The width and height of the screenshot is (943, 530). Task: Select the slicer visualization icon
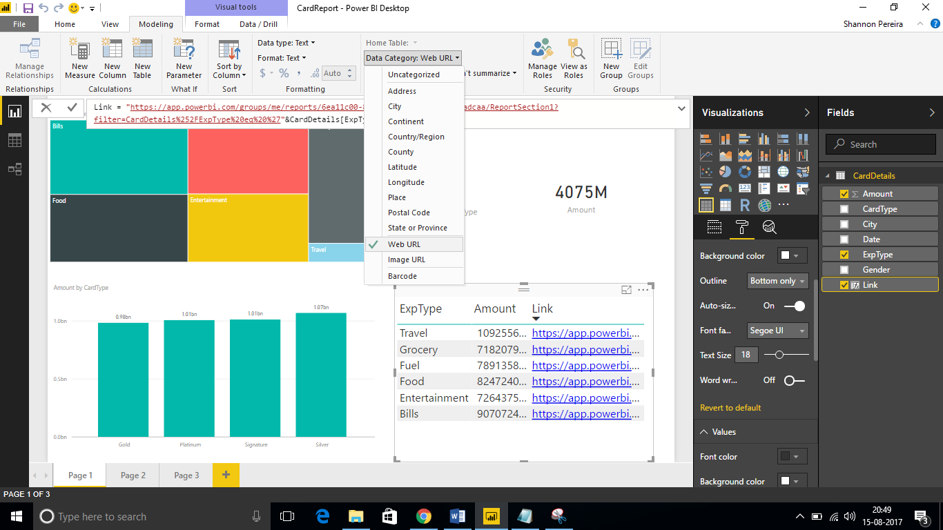pos(803,188)
